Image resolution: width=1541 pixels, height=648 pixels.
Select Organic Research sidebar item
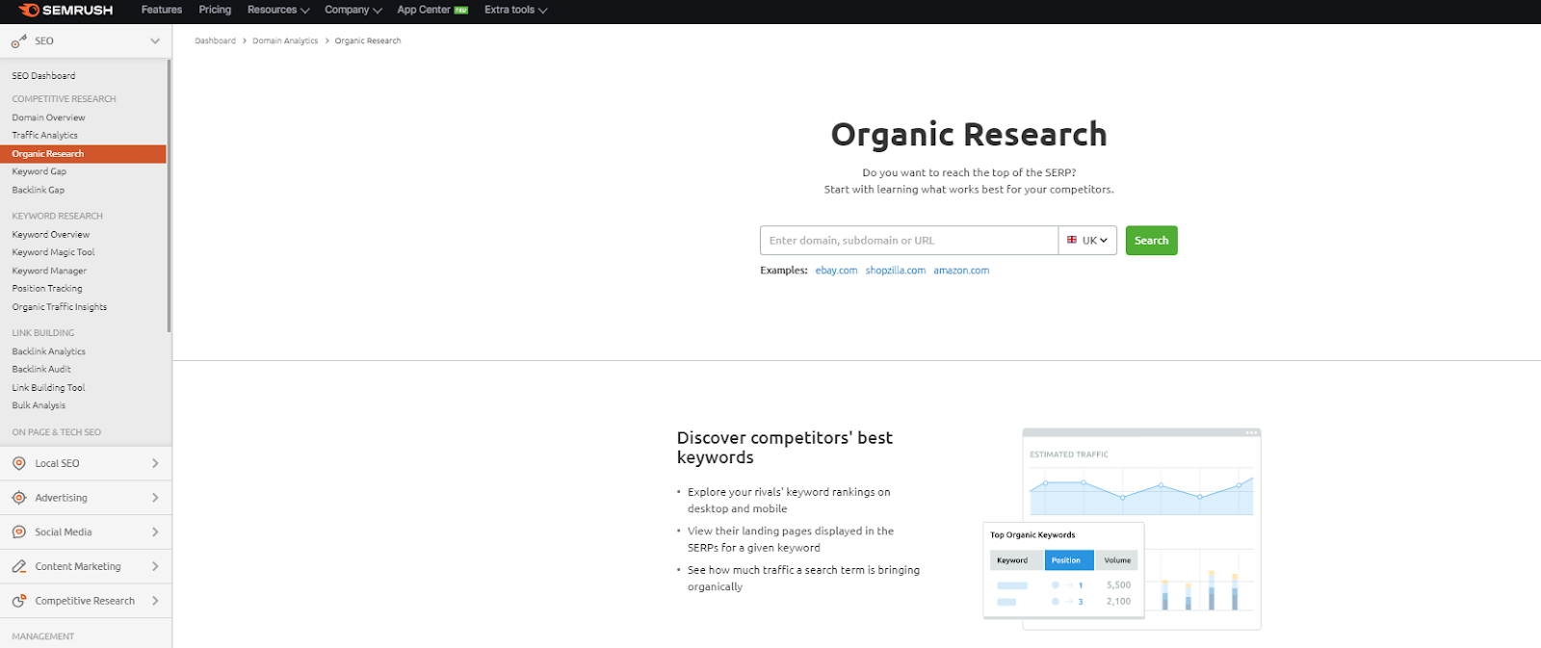tap(83, 154)
